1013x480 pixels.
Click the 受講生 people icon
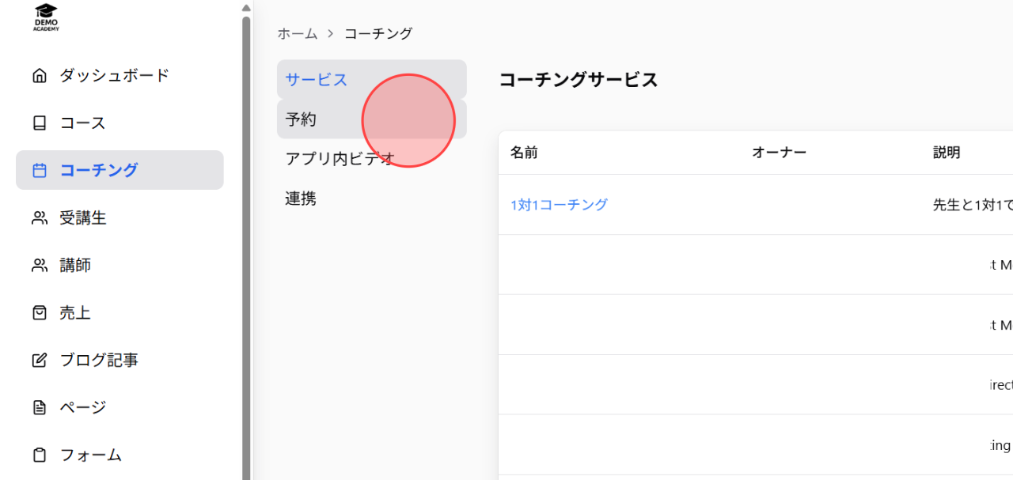(x=39, y=218)
